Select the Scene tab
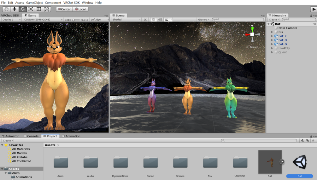 119,15
